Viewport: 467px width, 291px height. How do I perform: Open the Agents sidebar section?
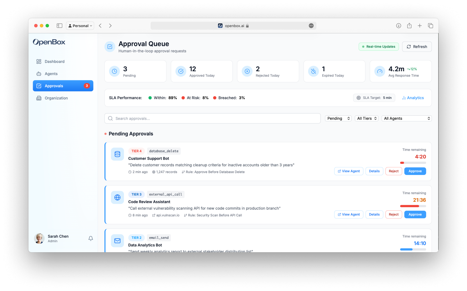(x=51, y=74)
